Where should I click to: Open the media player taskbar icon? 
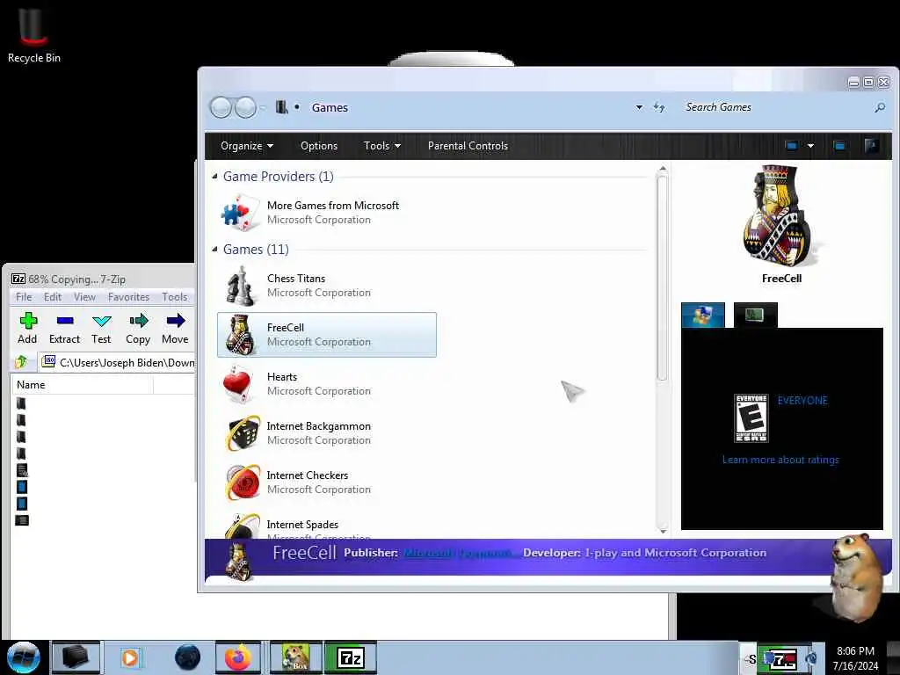point(130,657)
